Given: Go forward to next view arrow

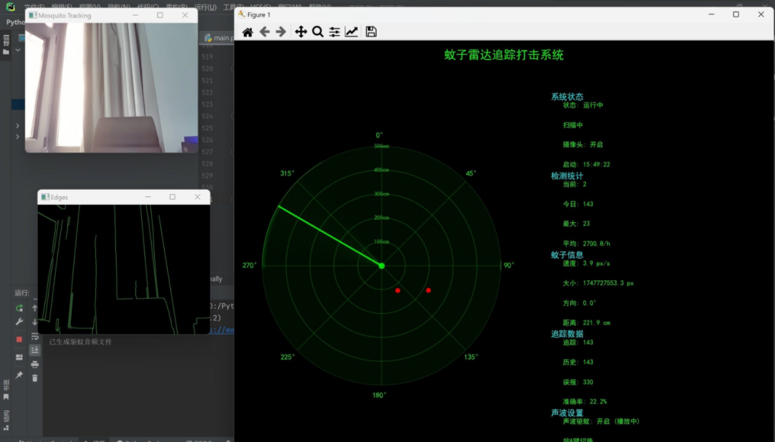Looking at the screenshot, I should point(281,32).
